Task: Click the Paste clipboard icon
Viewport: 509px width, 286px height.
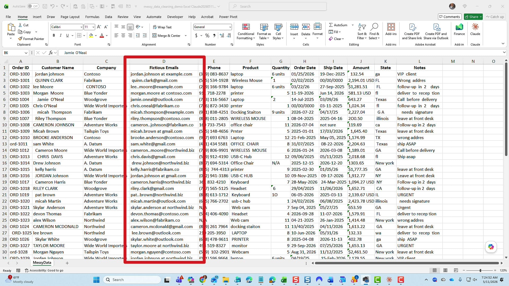Action: (x=11, y=27)
